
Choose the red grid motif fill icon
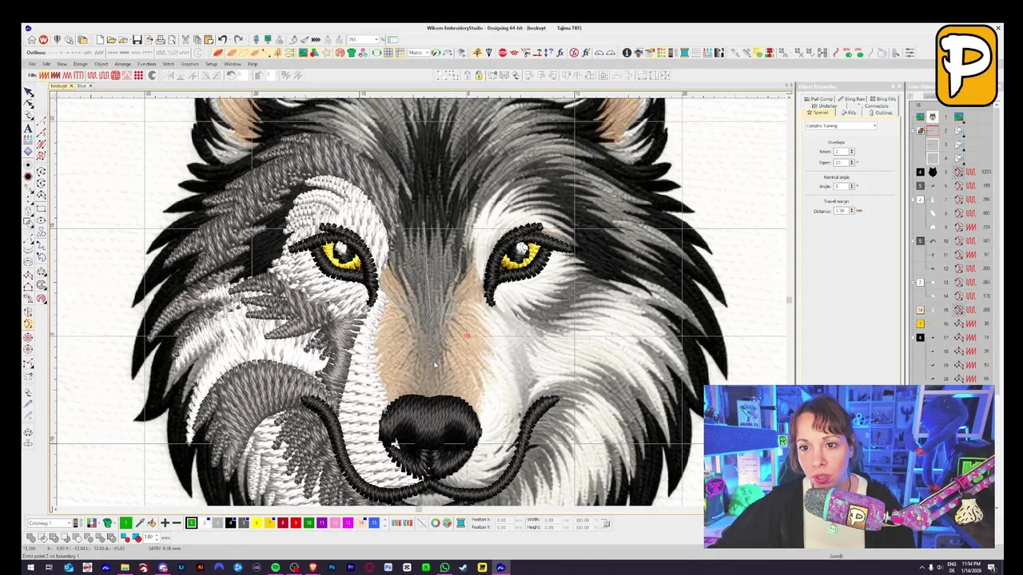coord(115,75)
